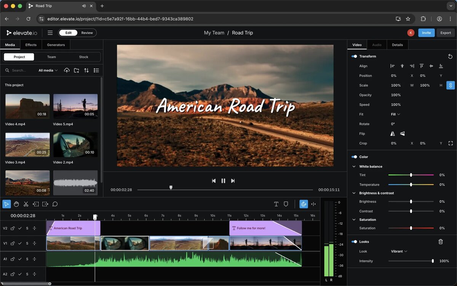Activate the hand pan tool

(x=16, y=204)
